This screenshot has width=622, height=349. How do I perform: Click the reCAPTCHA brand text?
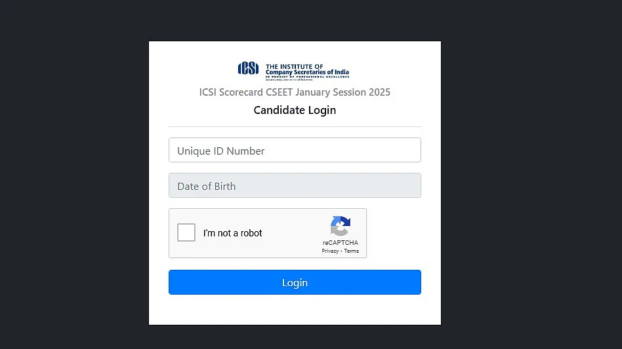coord(341,242)
